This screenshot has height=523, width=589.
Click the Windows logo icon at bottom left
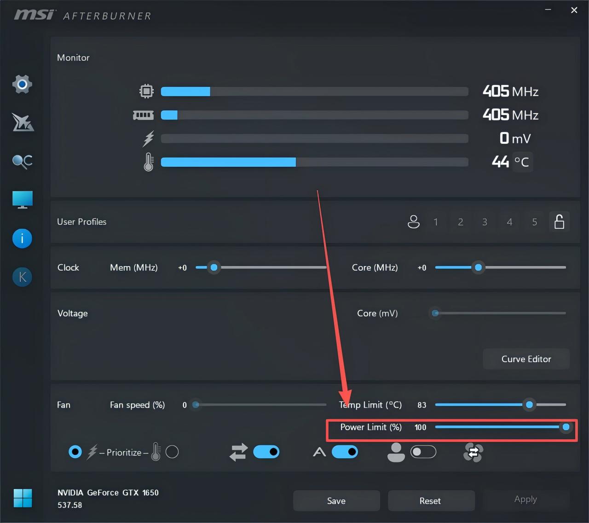coord(23,498)
